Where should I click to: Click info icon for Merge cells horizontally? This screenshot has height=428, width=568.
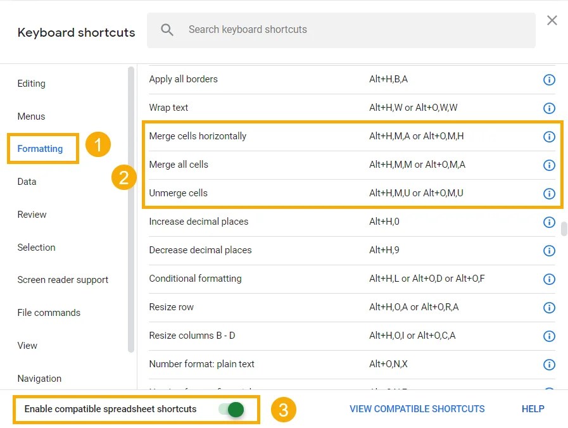(x=549, y=137)
